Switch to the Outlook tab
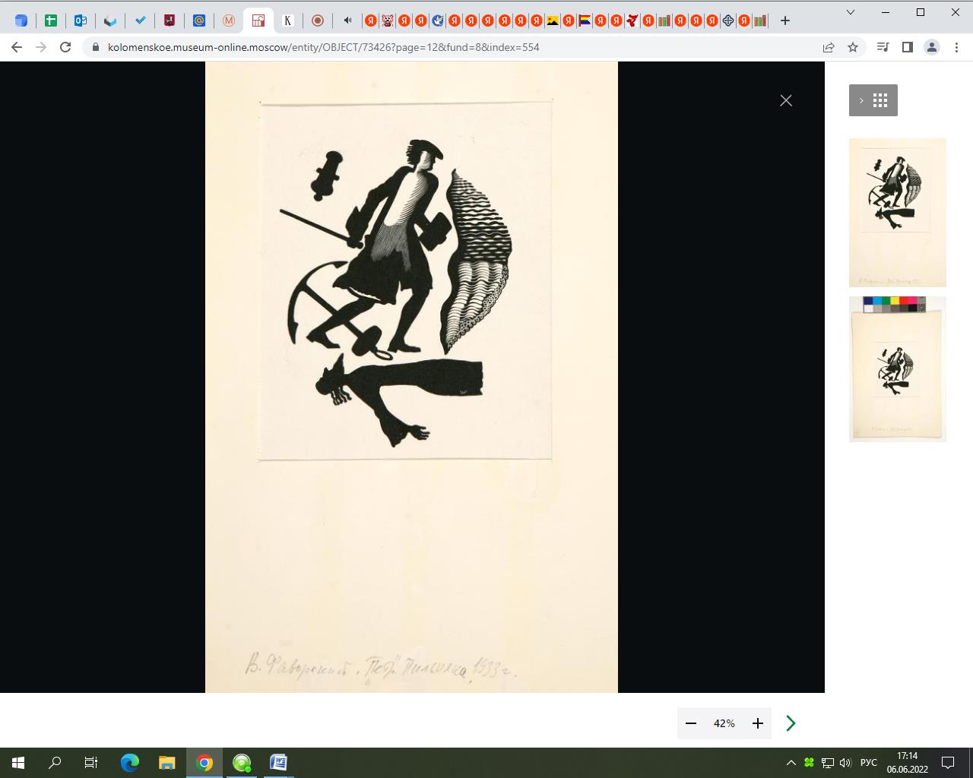The height and width of the screenshot is (778, 973). pyautogui.click(x=81, y=21)
